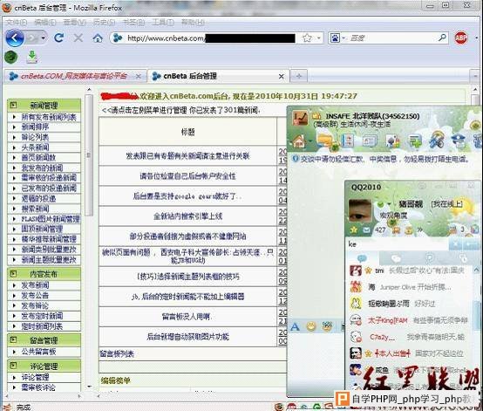Click the QQ contact search field
The width and height of the screenshot is (483, 411).
[x=398, y=244]
